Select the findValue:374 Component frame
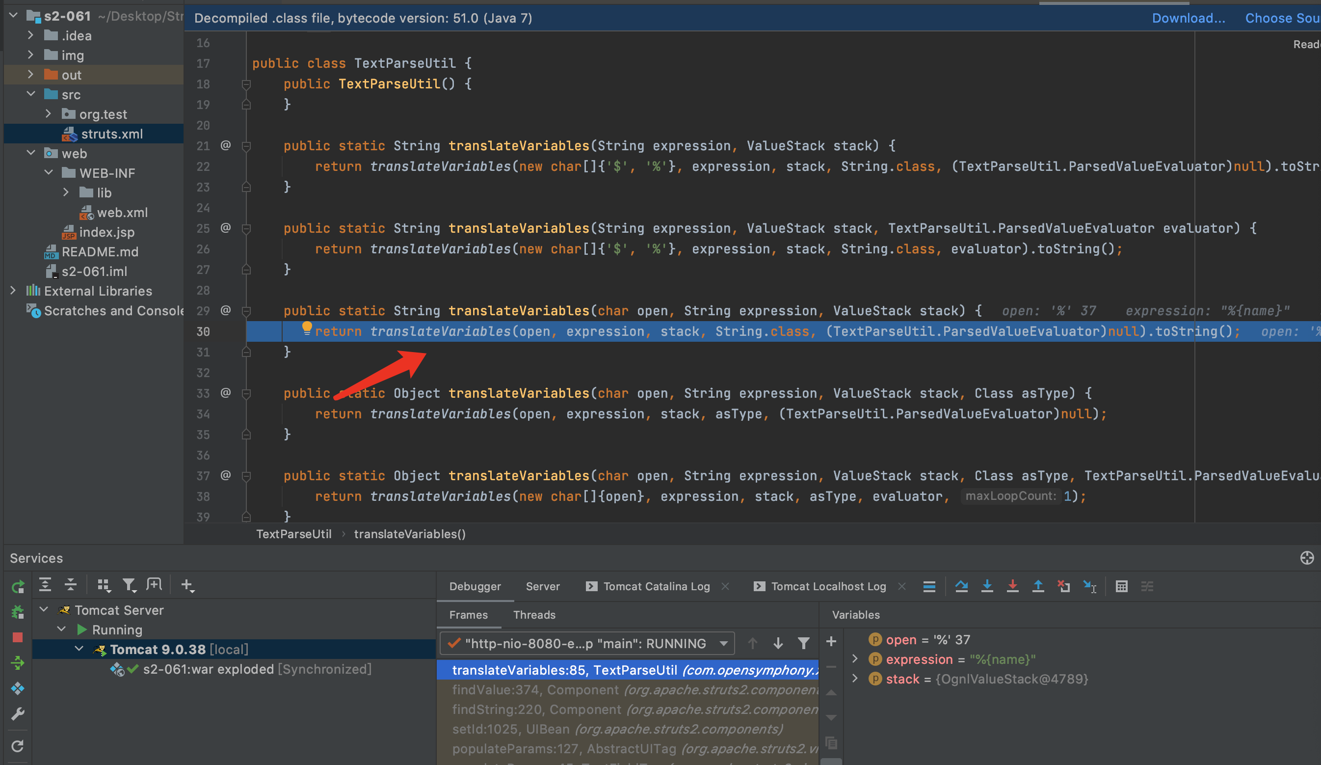This screenshot has width=1321, height=765. [628, 689]
